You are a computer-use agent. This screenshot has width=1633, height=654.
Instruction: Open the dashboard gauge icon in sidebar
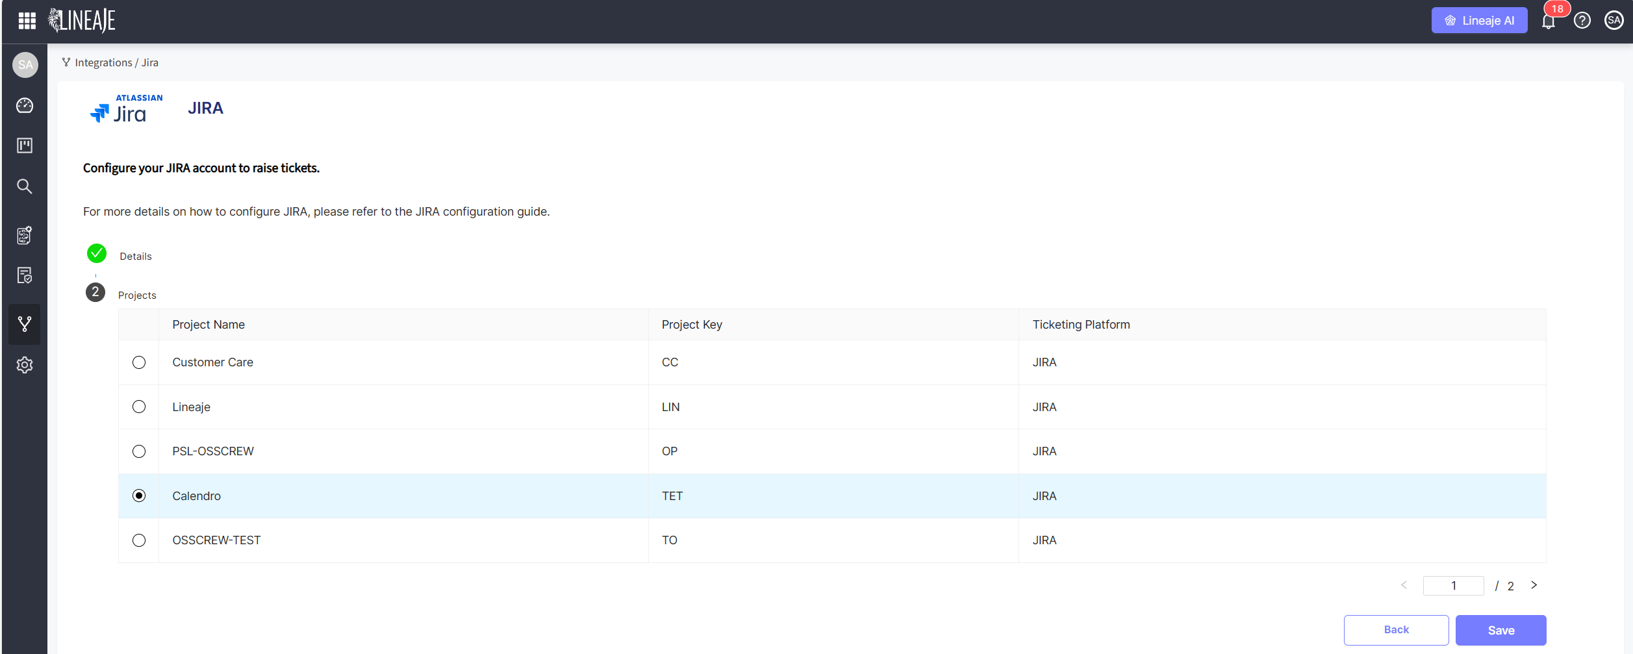pyautogui.click(x=25, y=105)
